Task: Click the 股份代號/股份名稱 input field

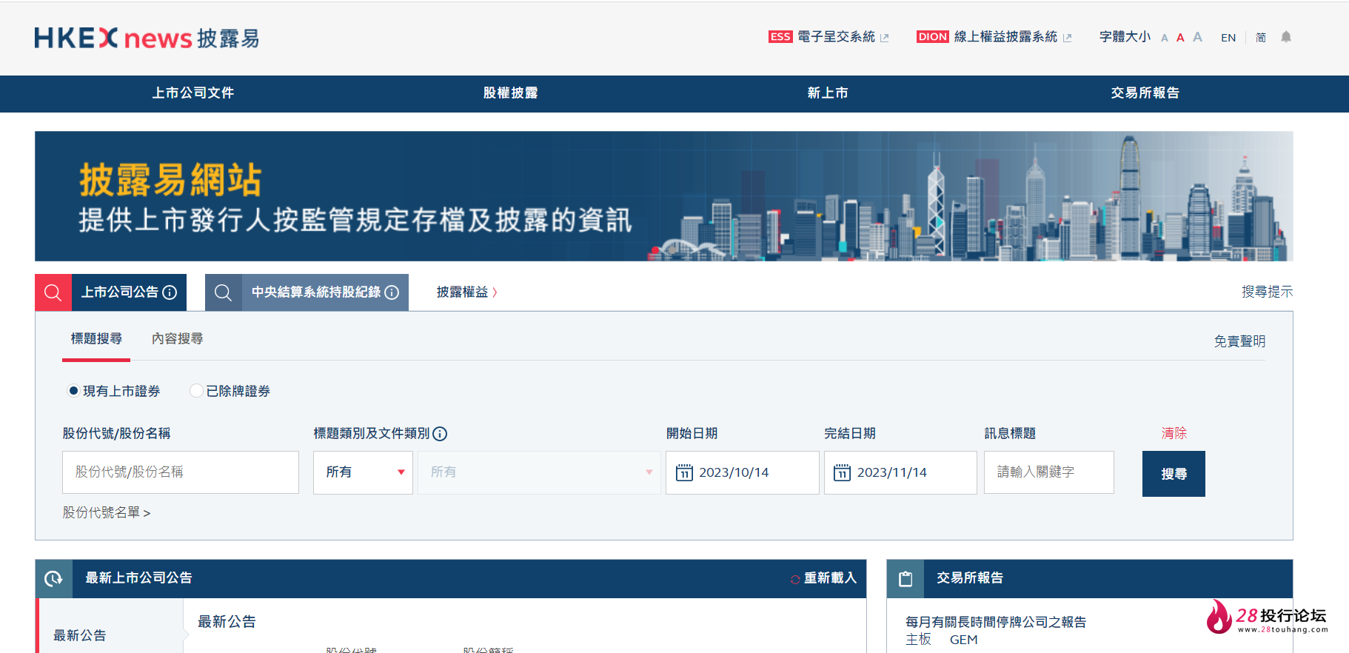Action: coord(181,472)
